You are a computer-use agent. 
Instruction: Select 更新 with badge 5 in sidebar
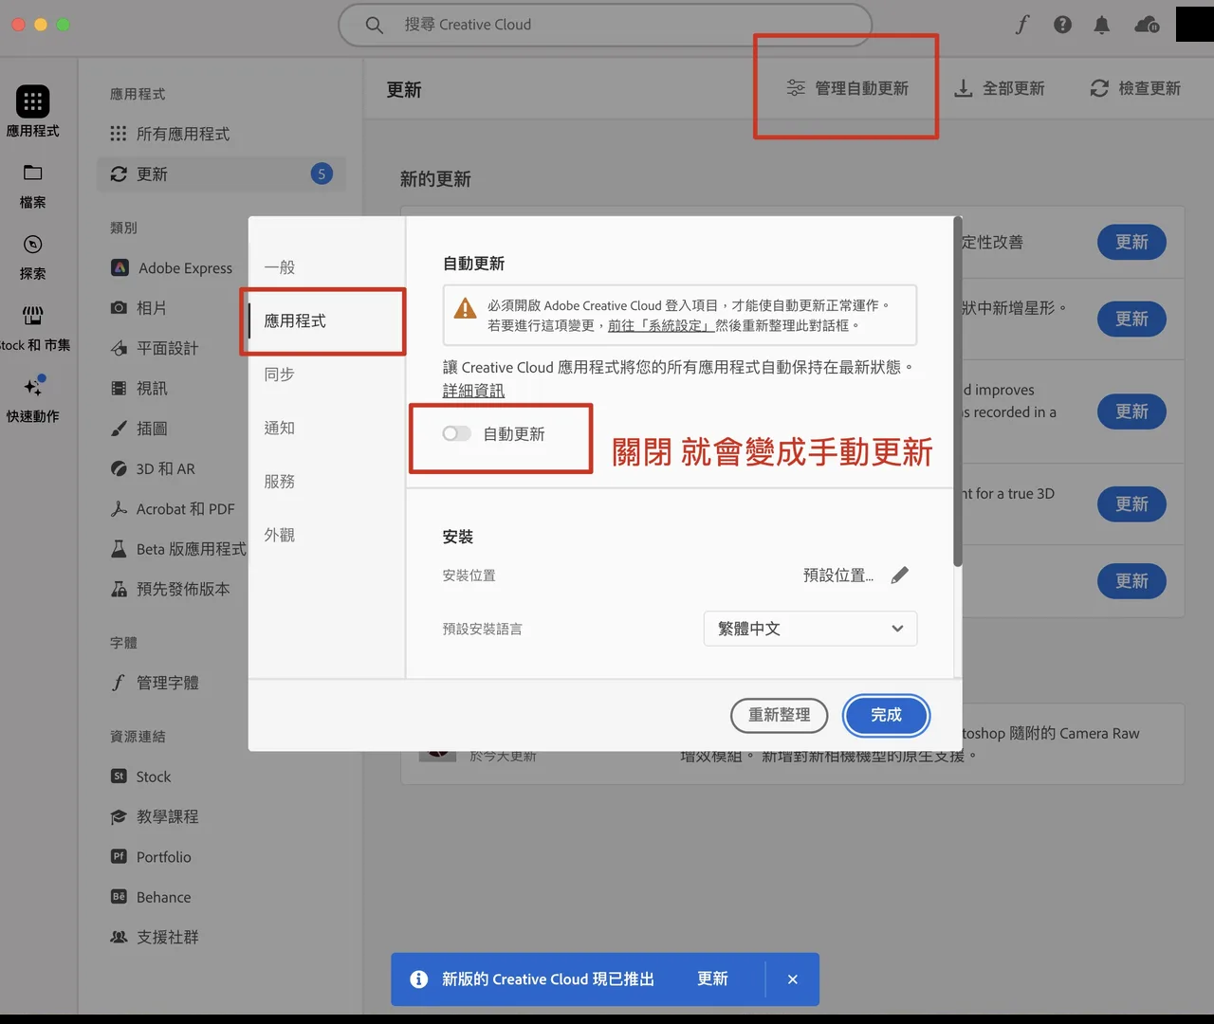point(222,174)
